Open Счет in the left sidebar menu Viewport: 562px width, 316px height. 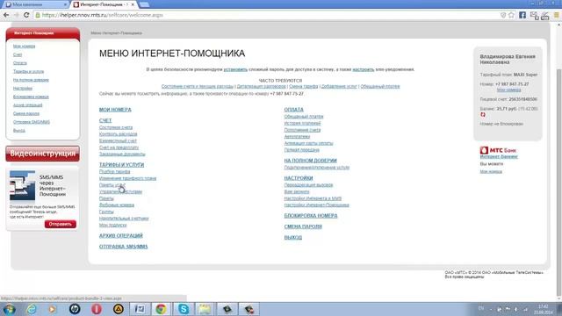point(18,54)
